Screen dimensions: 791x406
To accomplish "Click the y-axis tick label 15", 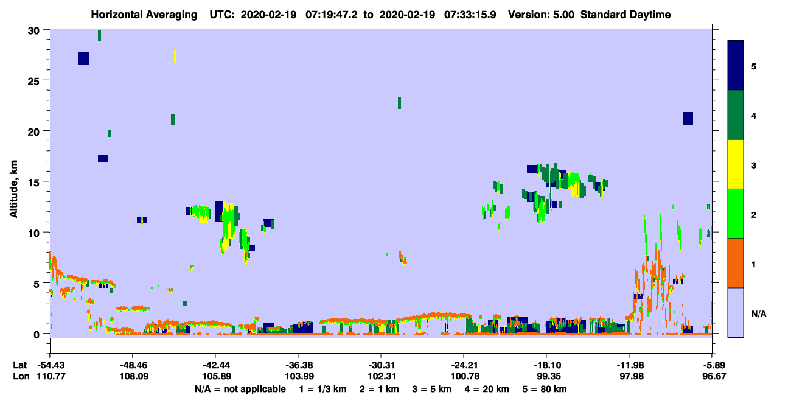I will (35, 182).
